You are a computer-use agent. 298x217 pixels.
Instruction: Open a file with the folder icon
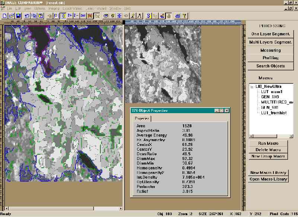pos(11,16)
